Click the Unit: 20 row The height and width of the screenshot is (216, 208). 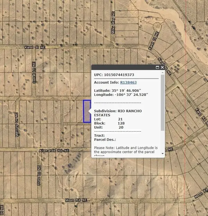(109, 127)
